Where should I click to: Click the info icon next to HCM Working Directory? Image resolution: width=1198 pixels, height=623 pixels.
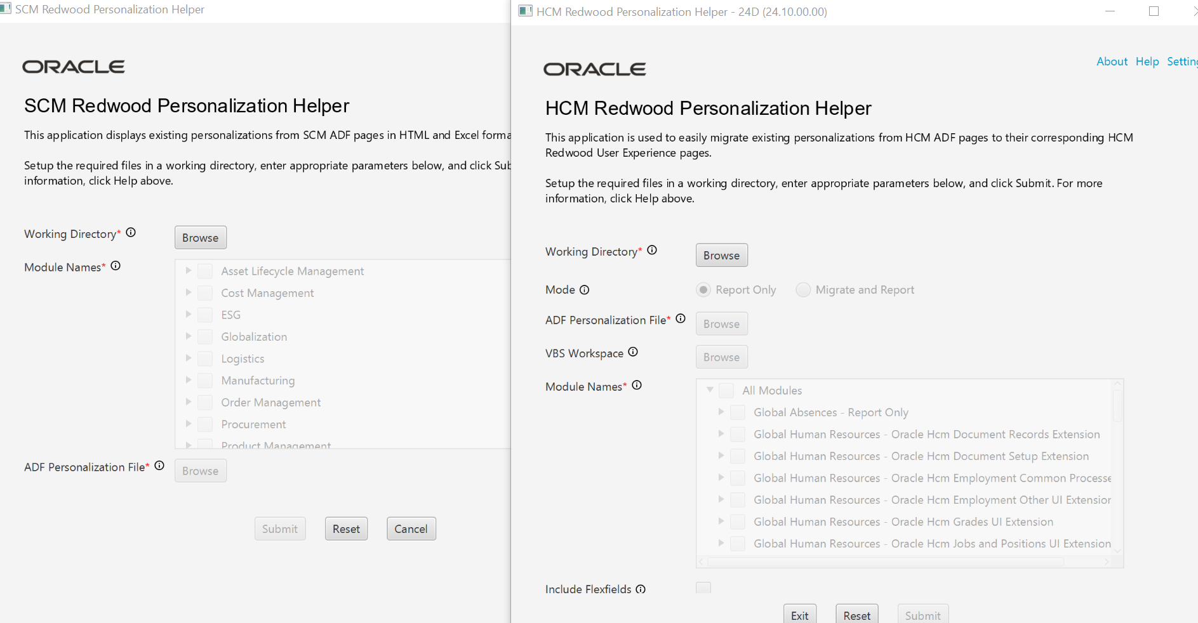[x=652, y=249]
